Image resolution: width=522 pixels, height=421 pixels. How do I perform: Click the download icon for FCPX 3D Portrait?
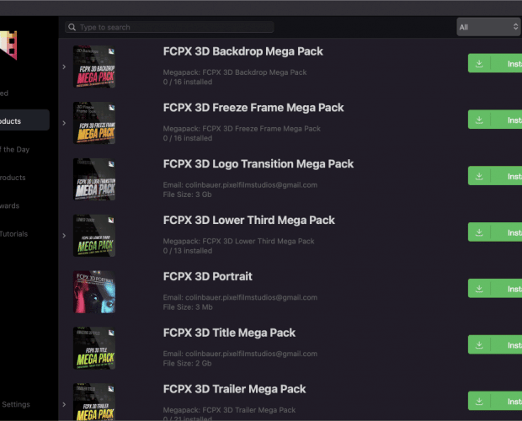(479, 288)
